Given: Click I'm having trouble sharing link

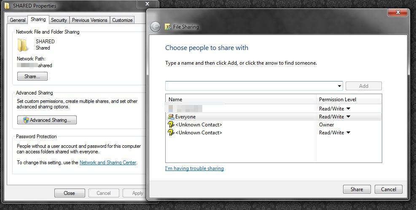Looking at the screenshot, I should [x=194, y=168].
